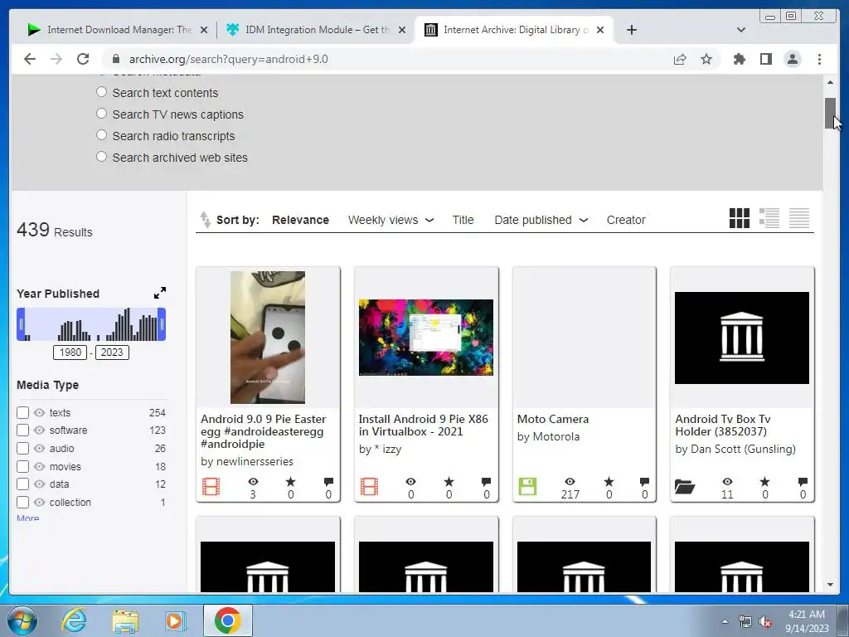Image resolution: width=849 pixels, height=637 pixels.
Task: Open the share page icon in address bar
Action: point(680,59)
